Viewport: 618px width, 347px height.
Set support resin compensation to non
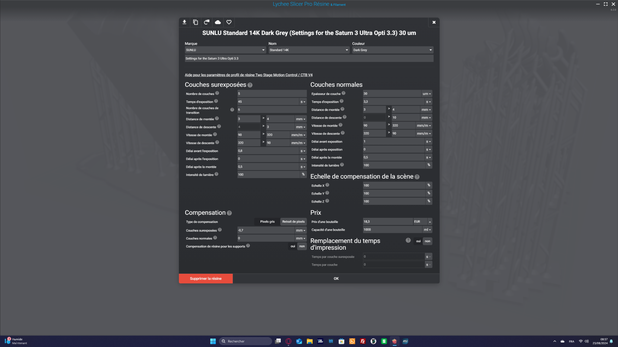[302, 246]
